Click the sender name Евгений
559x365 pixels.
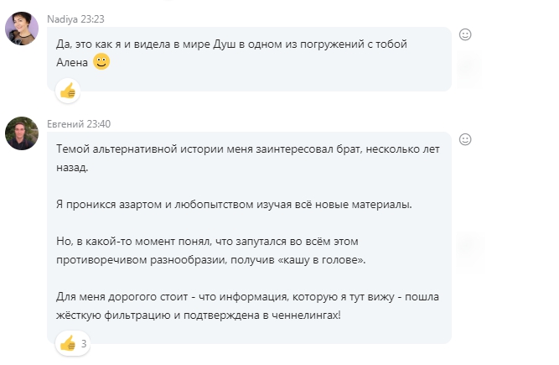(66, 123)
